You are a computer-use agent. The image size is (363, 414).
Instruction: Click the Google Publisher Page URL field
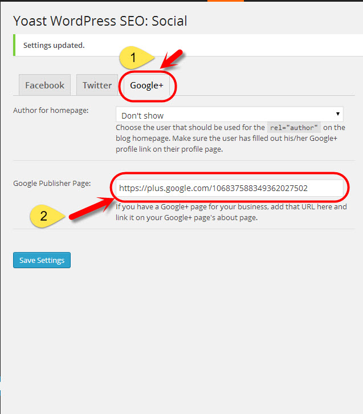[230, 188]
